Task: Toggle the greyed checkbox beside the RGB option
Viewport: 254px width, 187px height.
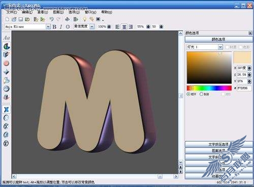Action: pos(223,94)
